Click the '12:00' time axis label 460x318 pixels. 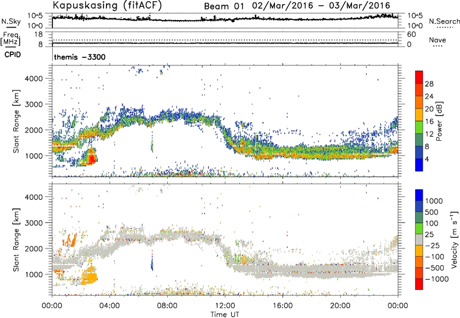pyautogui.click(x=225, y=306)
